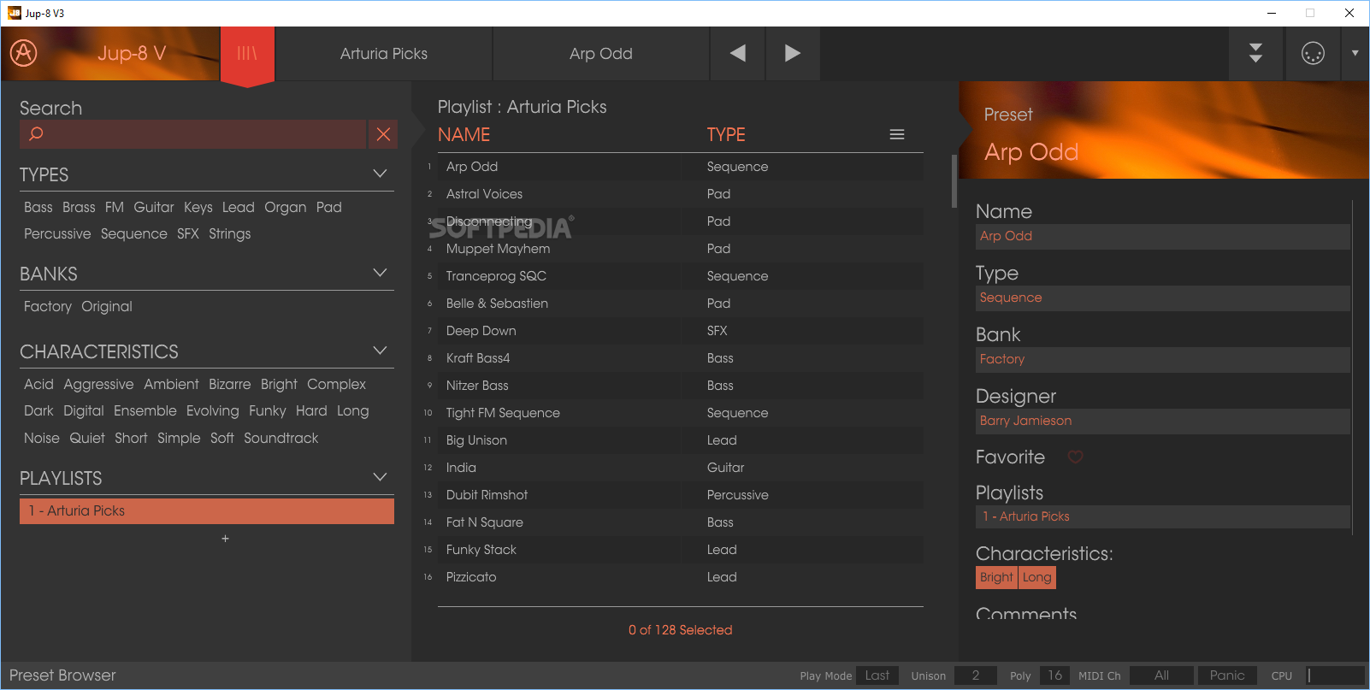Toggle the preset browser library icon
This screenshot has height=690, width=1370.
click(247, 53)
